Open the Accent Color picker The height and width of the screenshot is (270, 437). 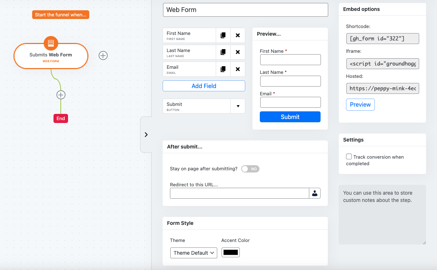tap(231, 253)
